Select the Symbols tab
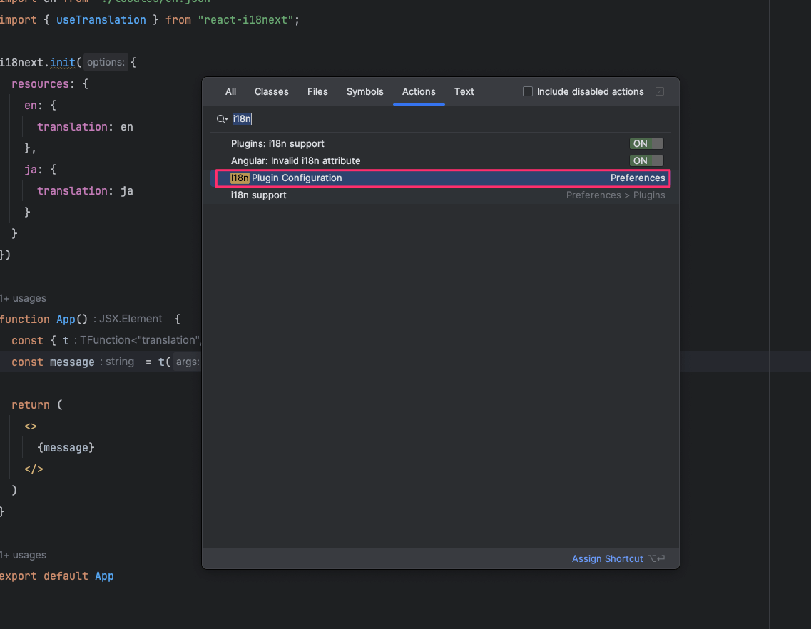The image size is (811, 629). click(x=364, y=92)
